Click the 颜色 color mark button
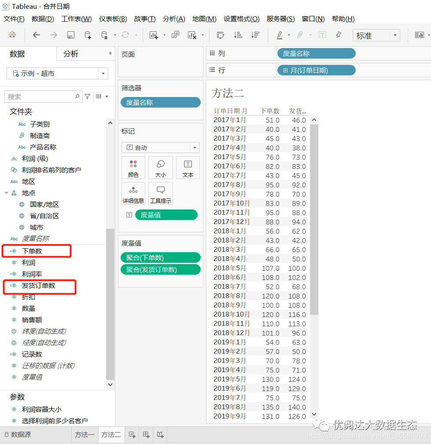The height and width of the screenshot is (444, 431). click(x=133, y=168)
